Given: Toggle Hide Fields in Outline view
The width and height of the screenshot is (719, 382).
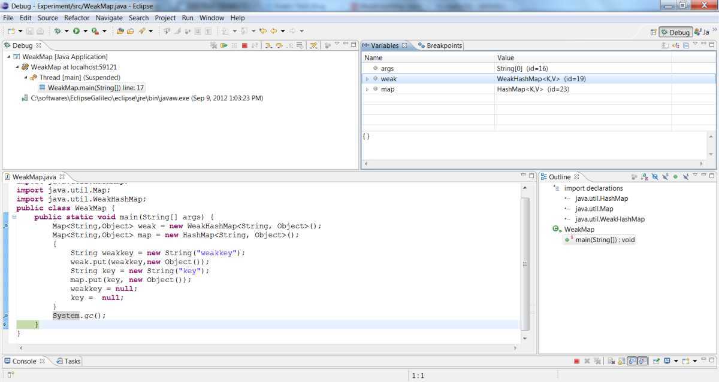Looking at the screenshot, I should [x=655, y=177].
